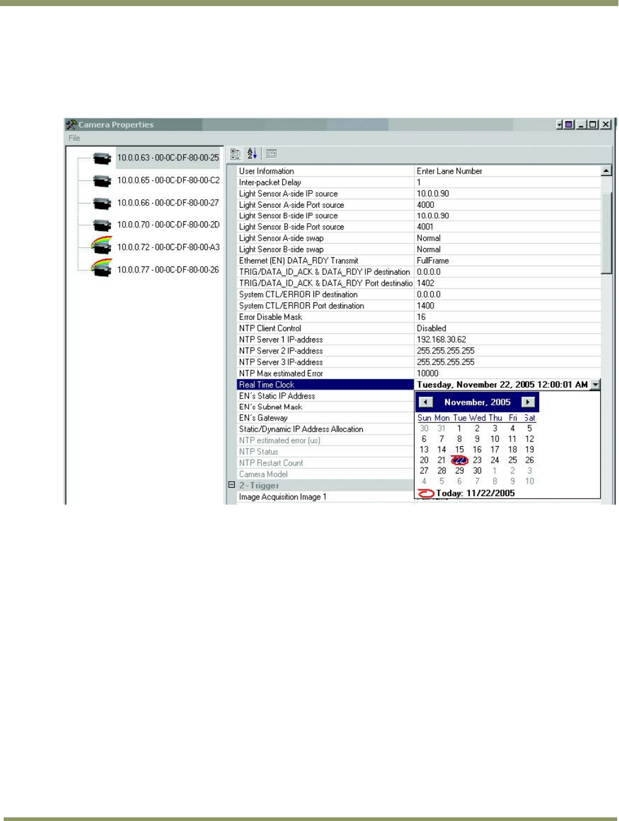Pick November 23 in the calendar

coord(477,460)
